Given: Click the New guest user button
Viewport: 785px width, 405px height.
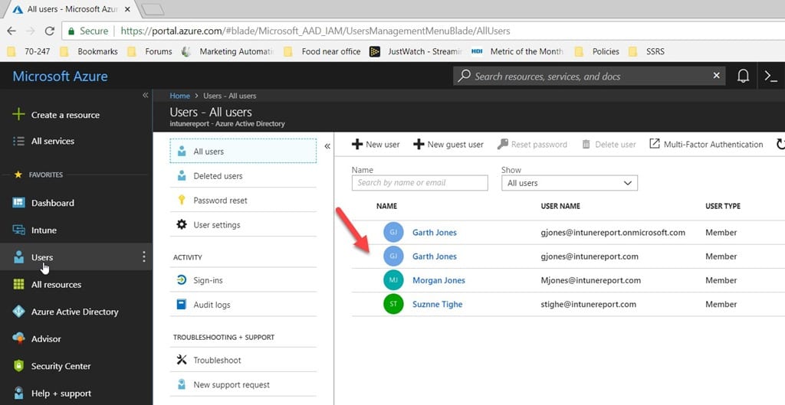Looking at the screenshot, I should (448, 145).
